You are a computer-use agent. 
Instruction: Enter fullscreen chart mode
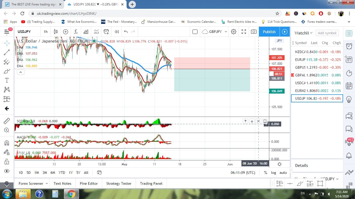[x=244, y=32]
